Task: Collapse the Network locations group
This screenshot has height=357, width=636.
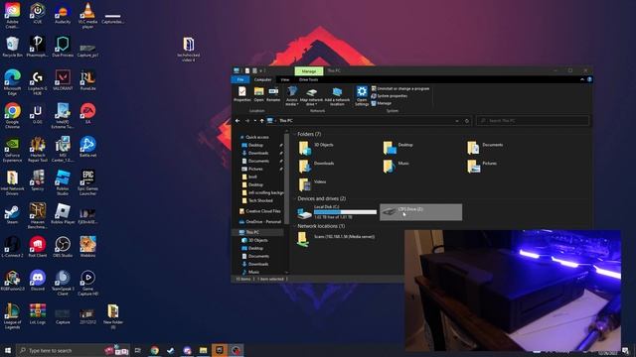Action: (x=295, y=226)
